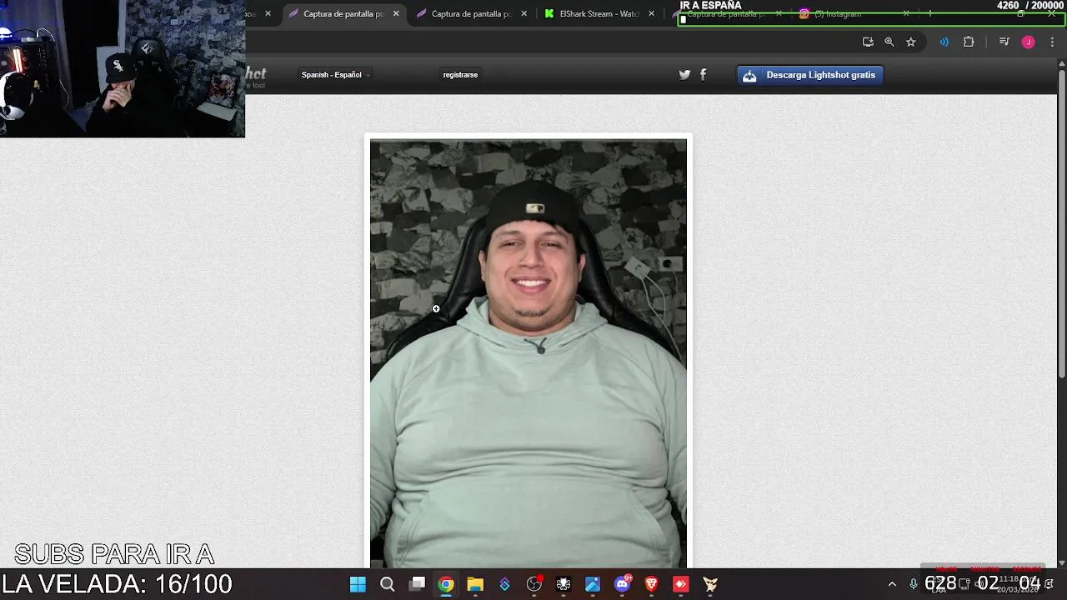Click the white-figure black app taskbar icon

pos(564,584)
